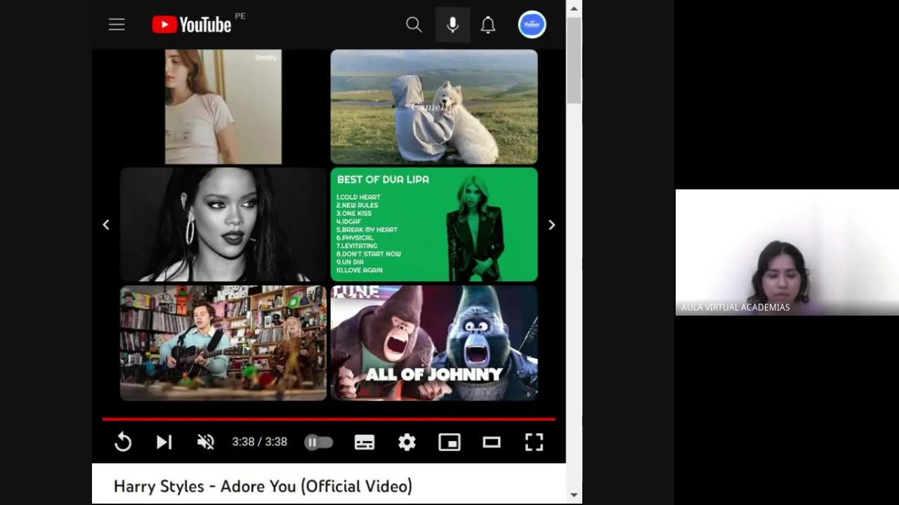Click the Harry Styles - Adore You title

click(x=263, y=486)
